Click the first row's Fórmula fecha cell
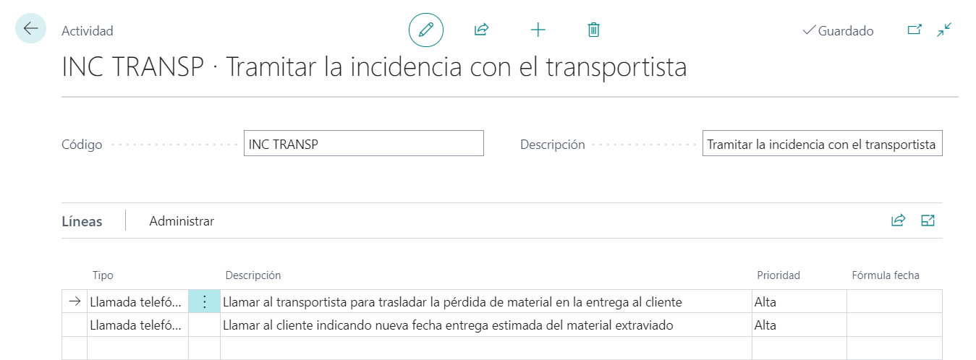Viewport: 976px width, 360px height. (894, 302)
